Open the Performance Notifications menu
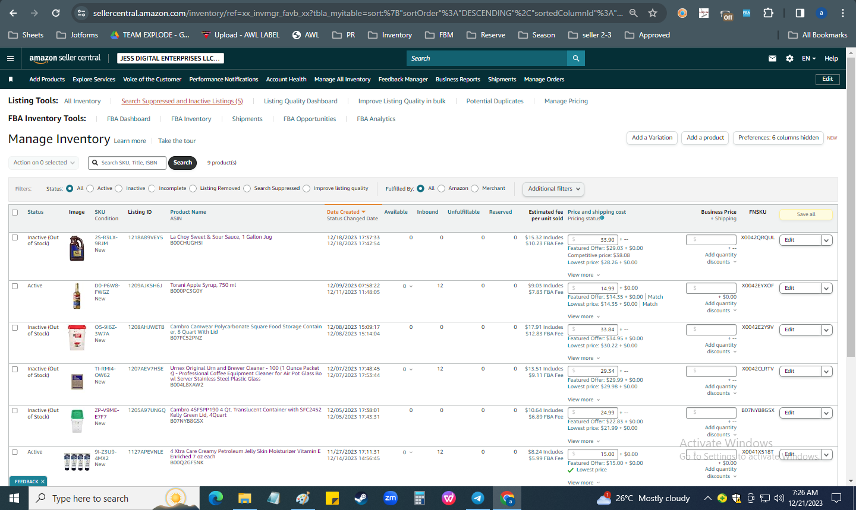The image size is (856, 510). point(224,79)
